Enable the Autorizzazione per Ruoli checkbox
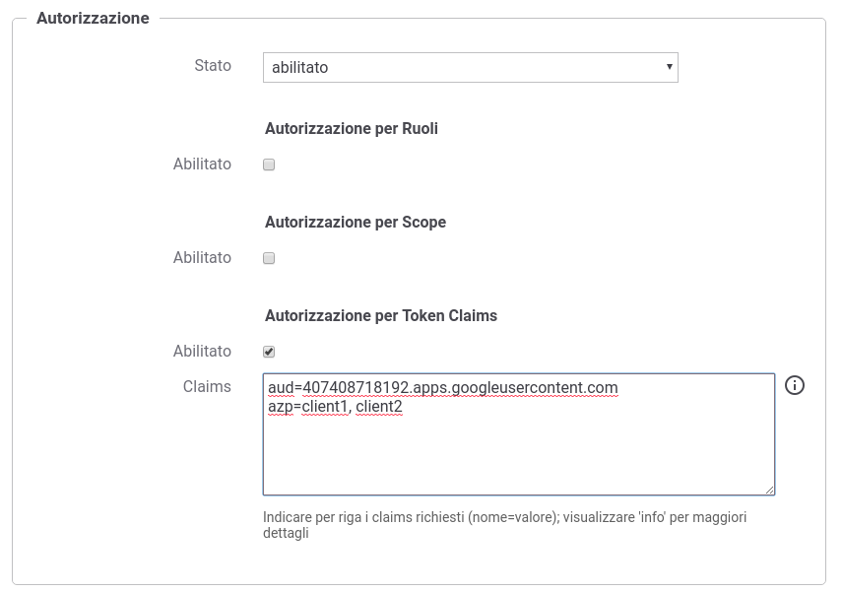Viewport: 843px width, 592px height. pyautogui.click(x=269, y=164)
